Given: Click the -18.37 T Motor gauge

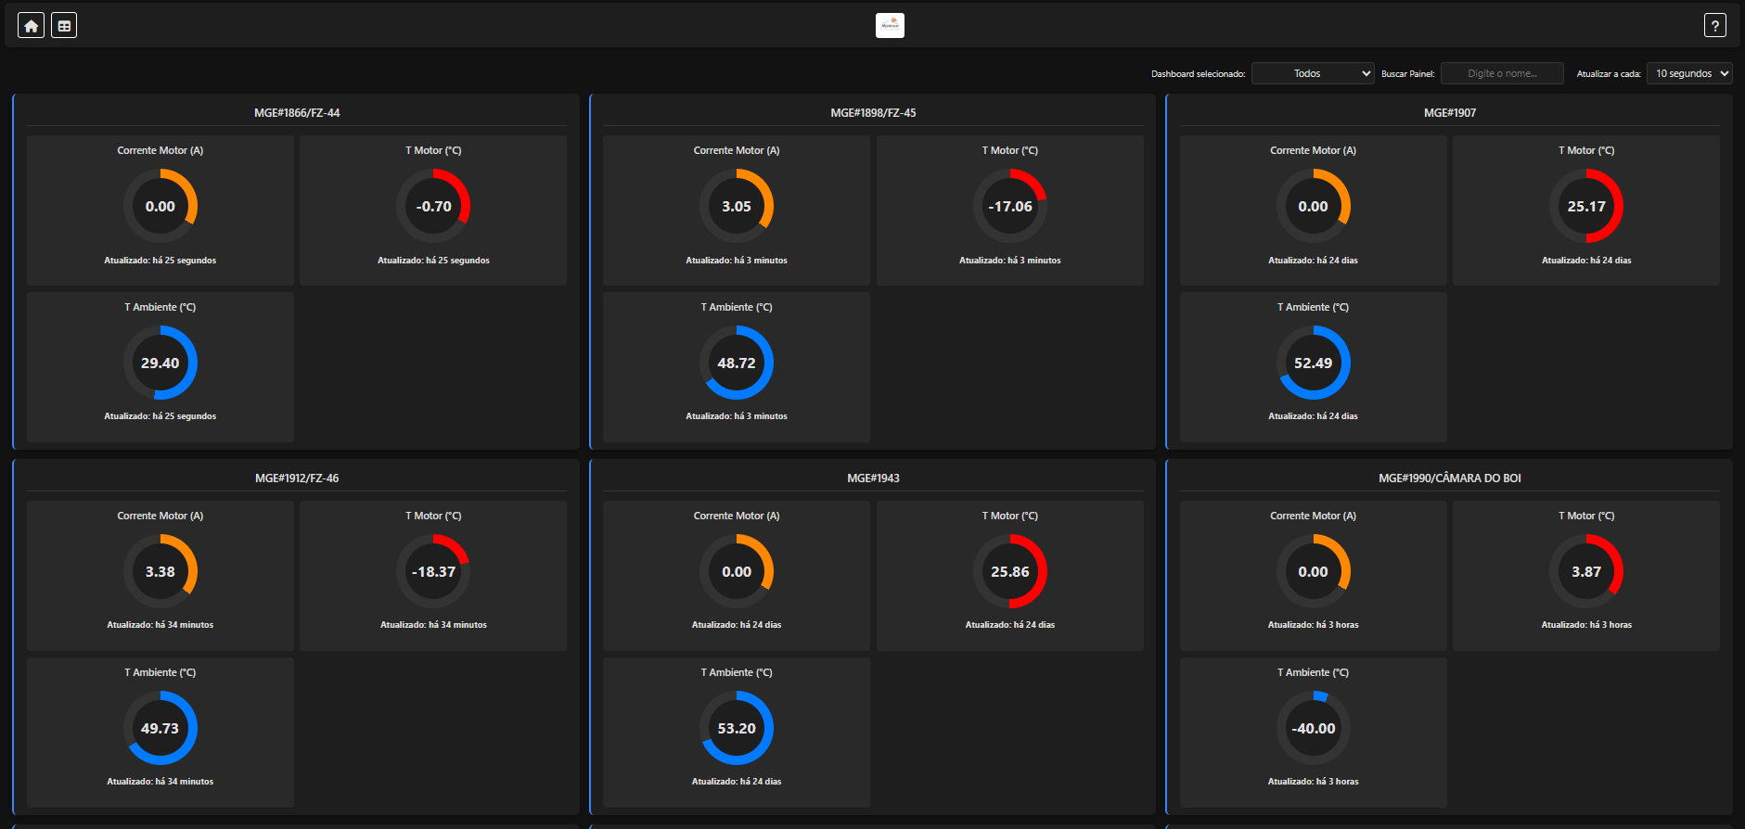Looking at the screenshot, I should [x=433, y=571].
